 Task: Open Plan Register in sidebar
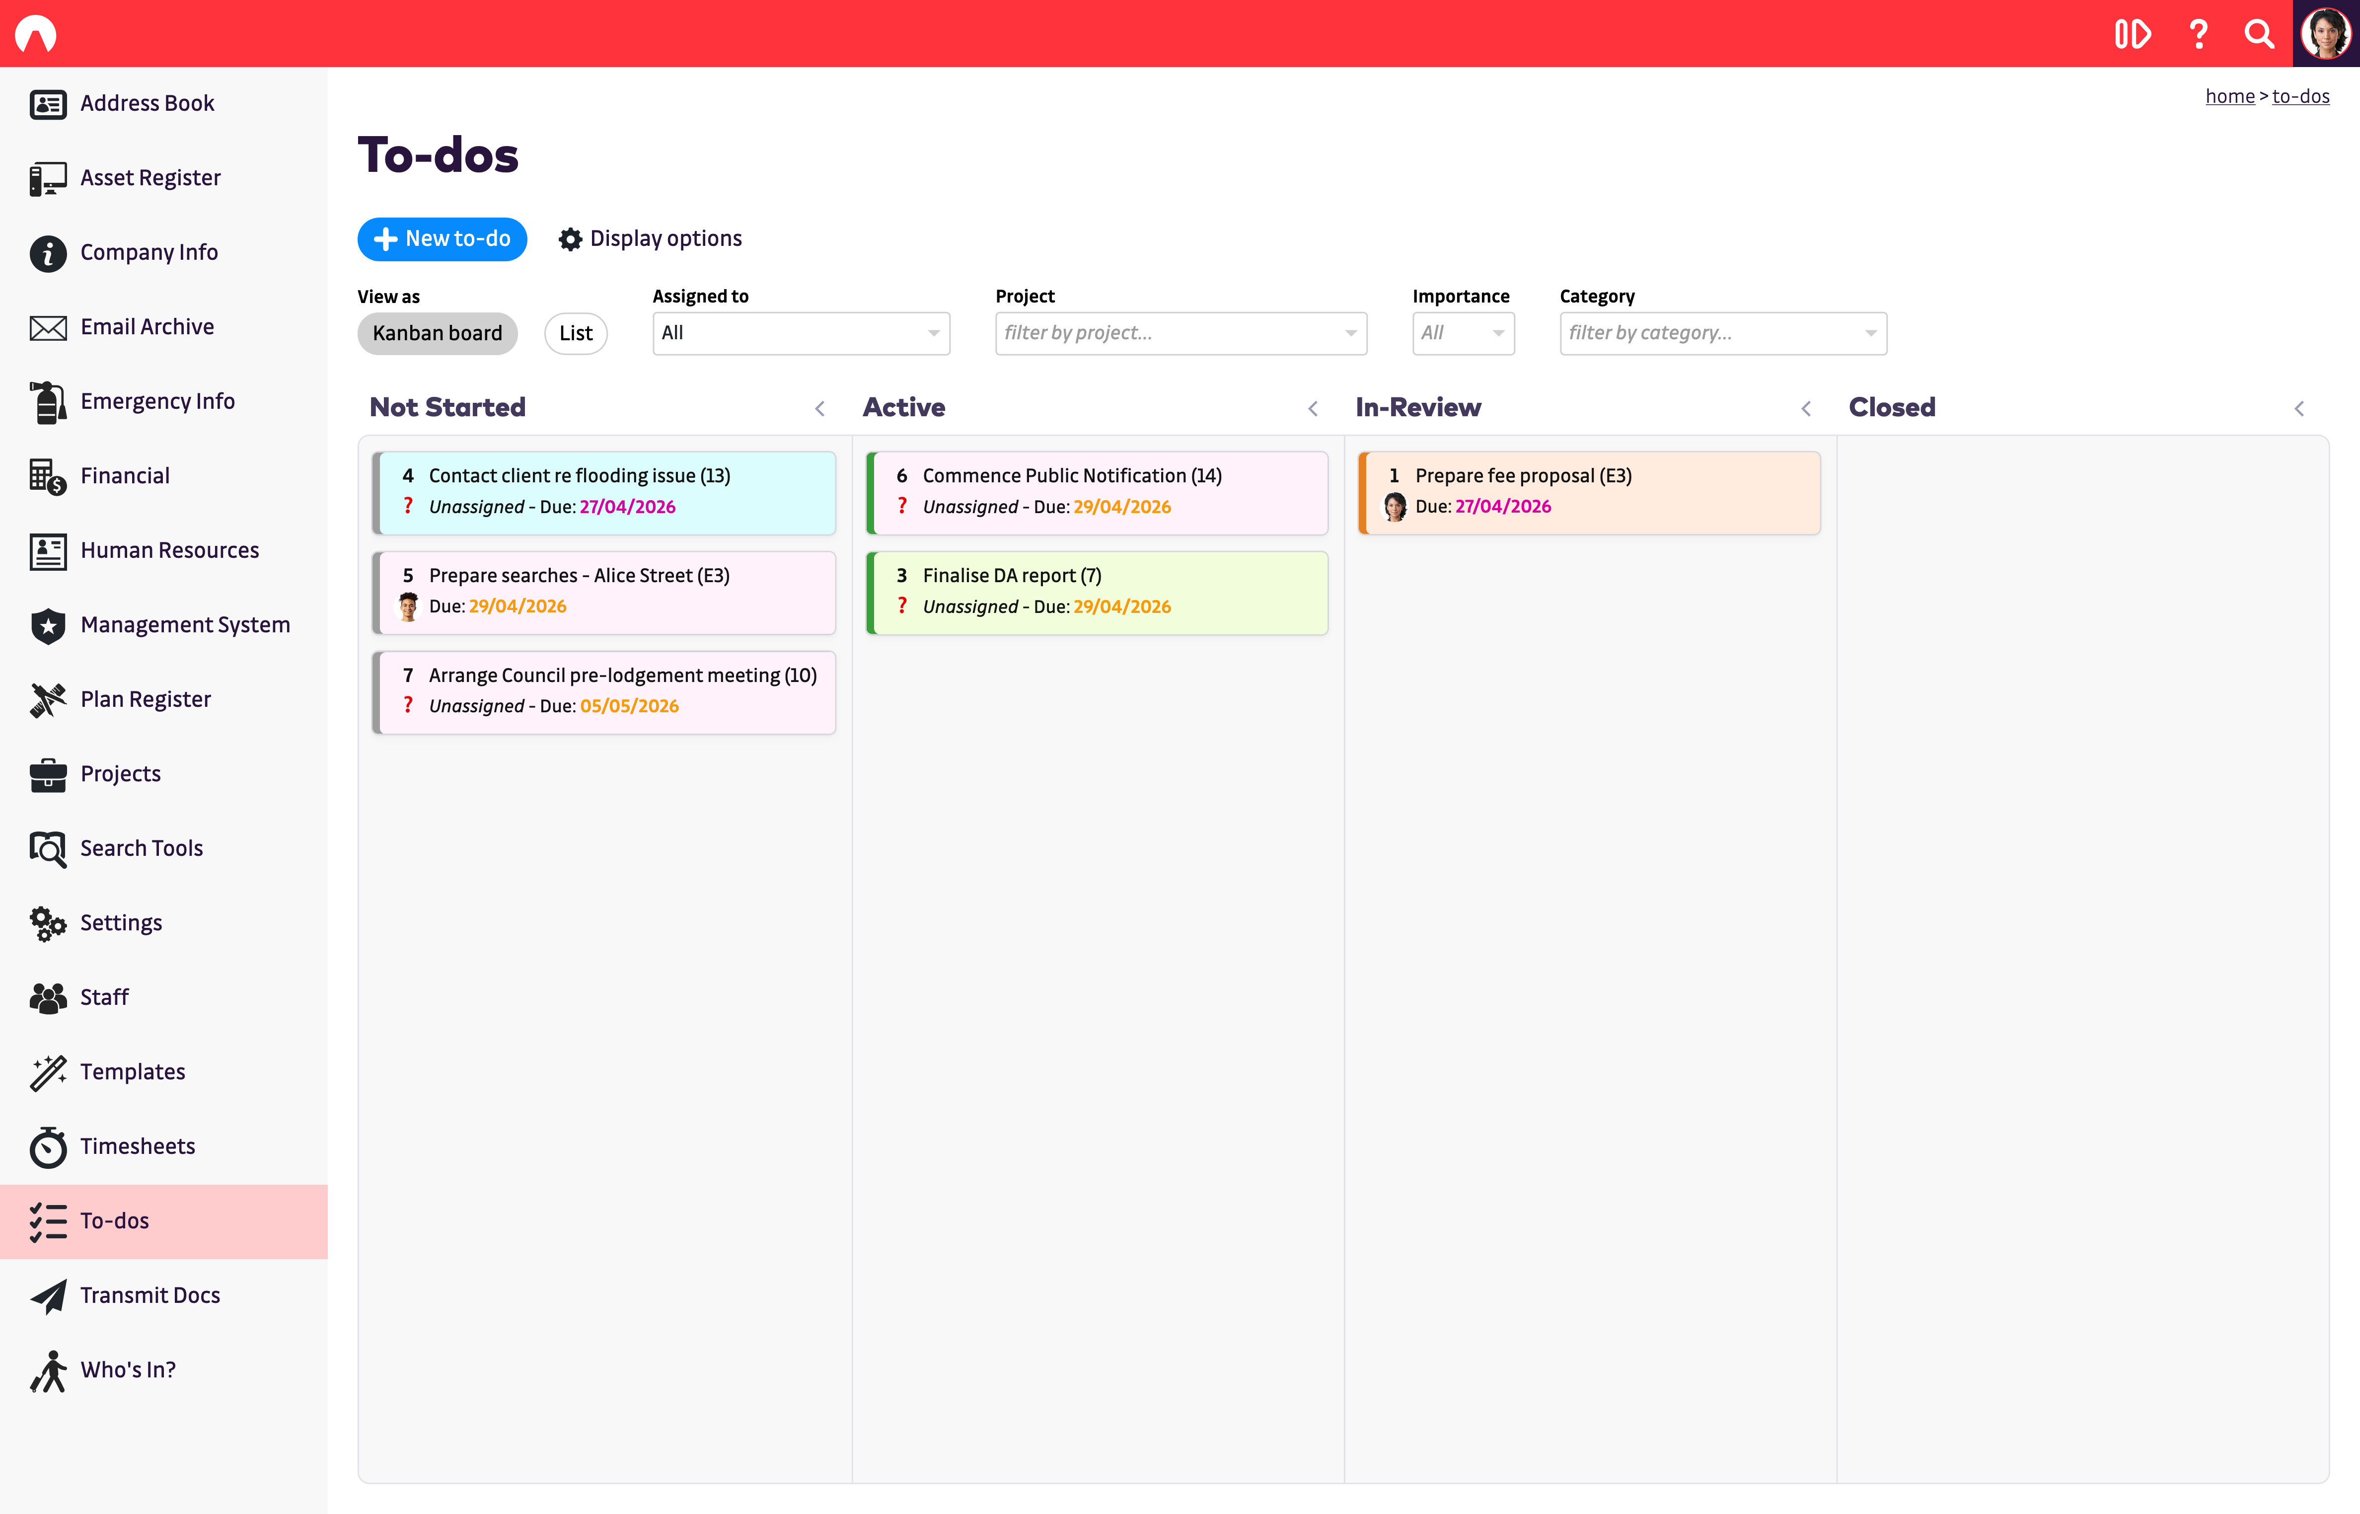click(146, 699)
